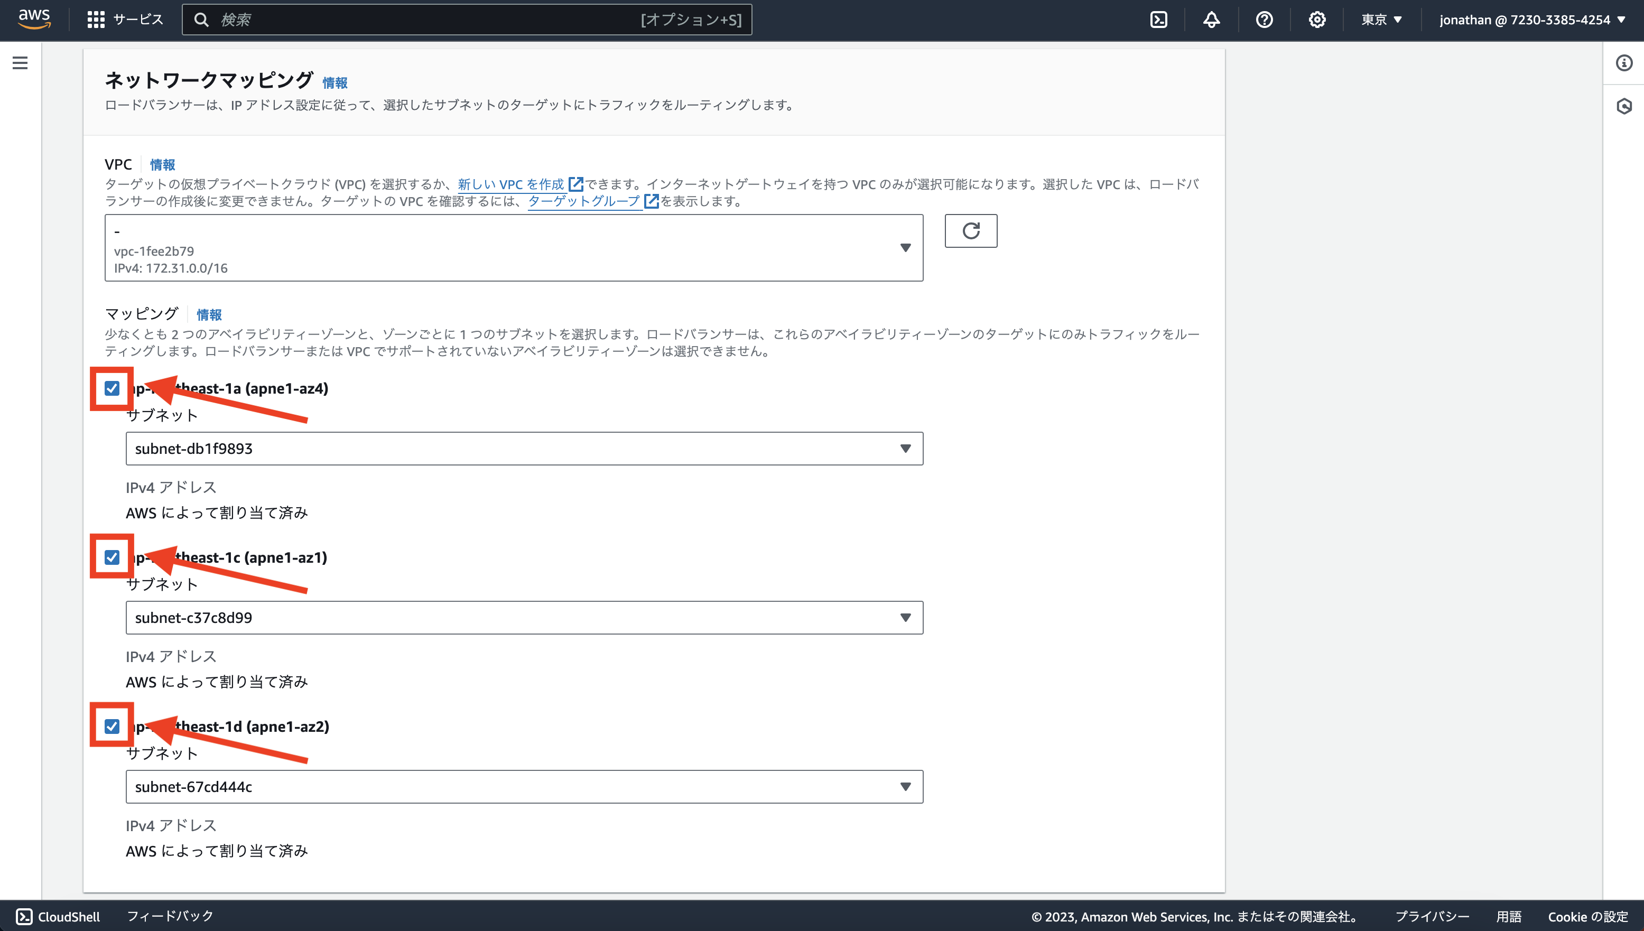
Task: Uncheck availability zone apne1-az1
Action: coord(112,557)
